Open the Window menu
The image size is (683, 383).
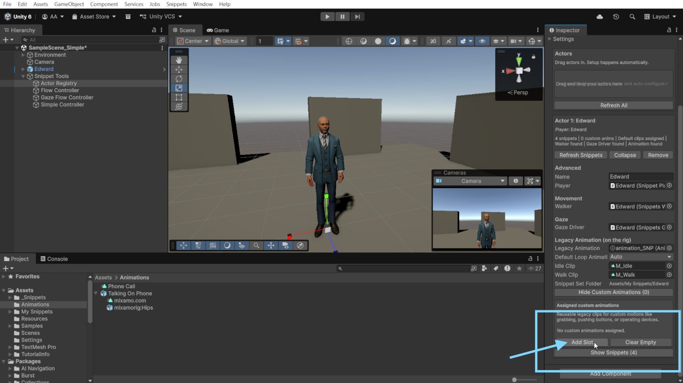[x=203, y=4]
